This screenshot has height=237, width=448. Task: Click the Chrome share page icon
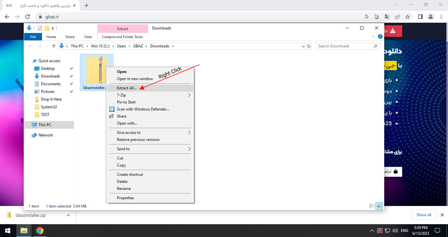[397, 17]
